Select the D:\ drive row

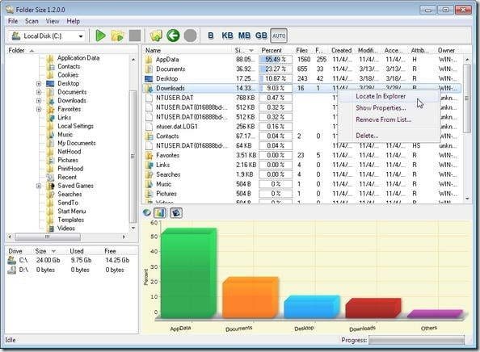pyautogui.click(x=71, y=270)
